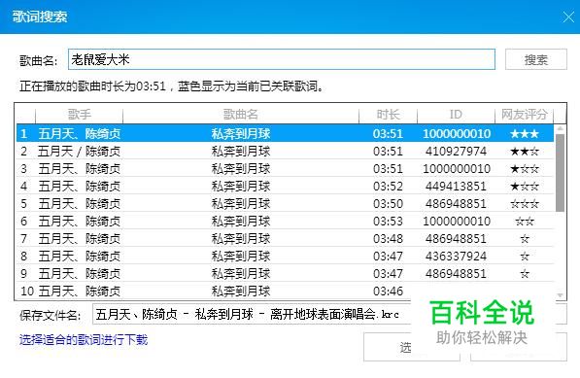Click the star rating in row 5
The image size is (580, 378).
coord(525,203)
